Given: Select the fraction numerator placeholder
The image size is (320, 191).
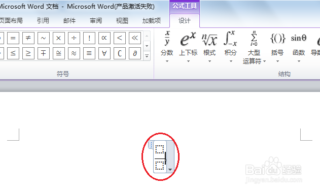Looking at the screenshot, I should click(160, 149).
